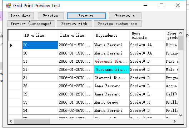Maximize the Grid Print Preview Test window
The width and height of the screenshot is (189, 130).
pos(161,6)
